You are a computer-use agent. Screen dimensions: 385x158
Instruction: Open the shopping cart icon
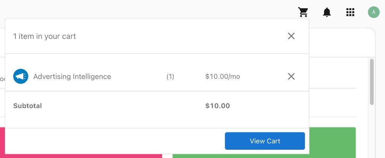[x=303, y=12]
